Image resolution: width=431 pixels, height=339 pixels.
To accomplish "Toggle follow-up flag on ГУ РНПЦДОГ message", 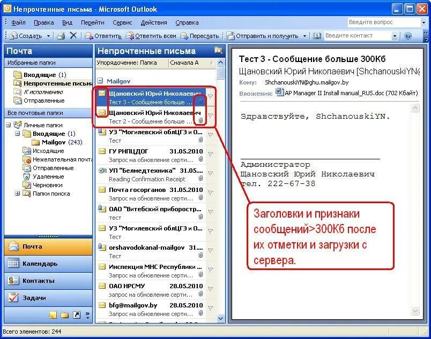I will [x=211, y=154].
